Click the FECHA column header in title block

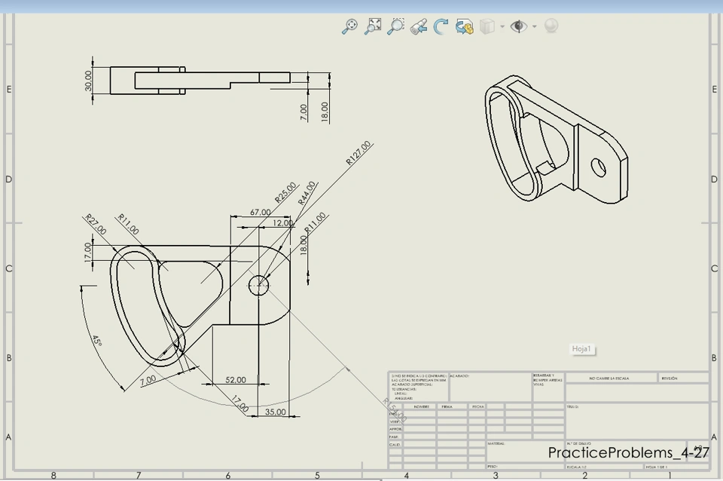tap(477, 406)
